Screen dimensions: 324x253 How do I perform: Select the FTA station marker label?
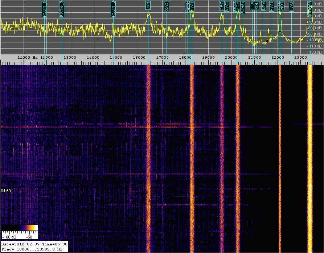(x=252, y=6)
